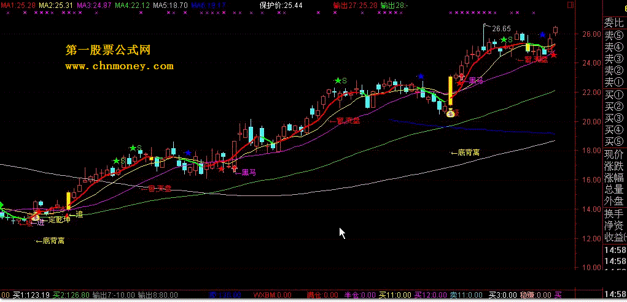This screenshot has height=302, width=627.
Task: Click the 半仓:0.00 value in the bottom bar
Action: (x=360, y=295)
